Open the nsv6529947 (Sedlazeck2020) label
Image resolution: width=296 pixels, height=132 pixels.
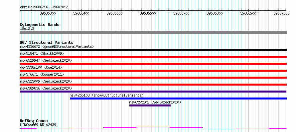[x=46, y=60]
